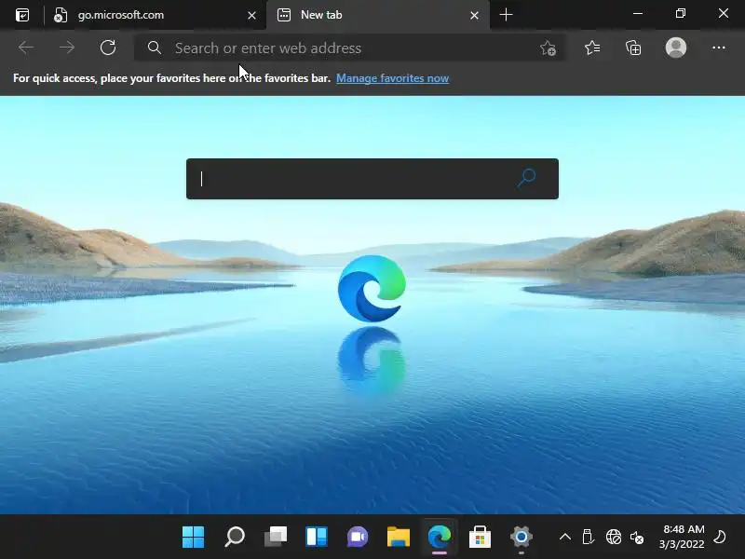Open the Favorites list
This screenshot has height=559, width=745.
pyautogui.click(x=592, y=48)
